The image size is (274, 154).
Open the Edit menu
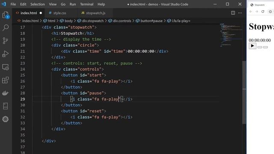click(x=23, y=4)
